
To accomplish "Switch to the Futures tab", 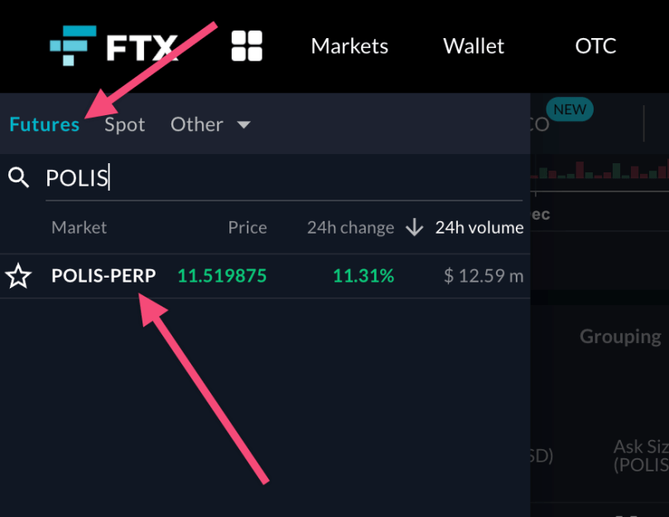I will (x=45, y=124).
